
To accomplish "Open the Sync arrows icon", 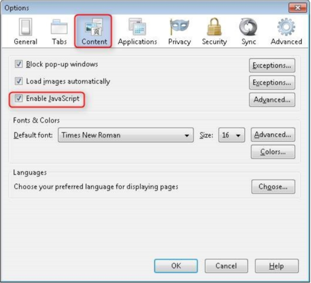I will [248, 27].
